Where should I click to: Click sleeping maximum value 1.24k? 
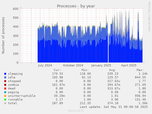coord(143,74)
